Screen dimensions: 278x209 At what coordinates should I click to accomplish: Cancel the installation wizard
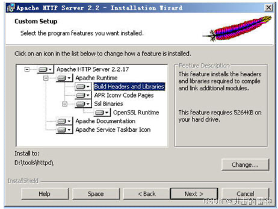coord(245,194)
